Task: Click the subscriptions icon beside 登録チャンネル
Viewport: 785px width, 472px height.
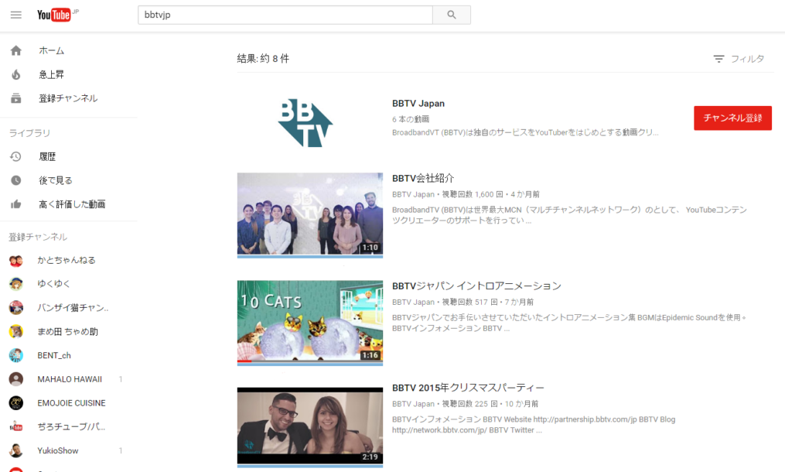Action: click(16, 98)
